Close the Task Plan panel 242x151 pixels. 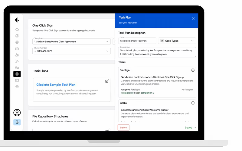click(x=193, y=18)
